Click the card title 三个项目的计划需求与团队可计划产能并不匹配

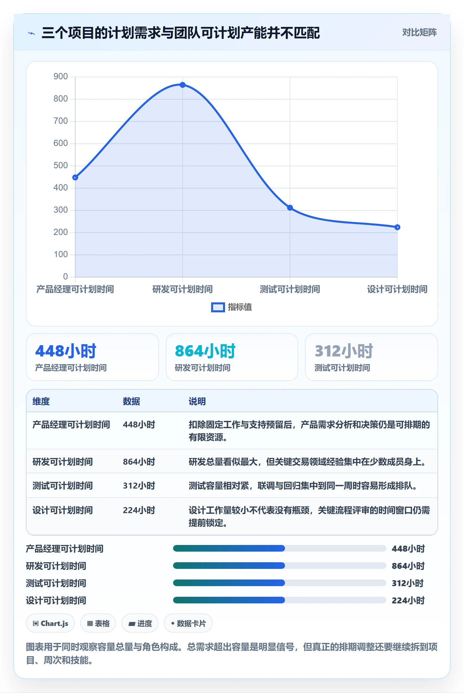coord(181,33)
